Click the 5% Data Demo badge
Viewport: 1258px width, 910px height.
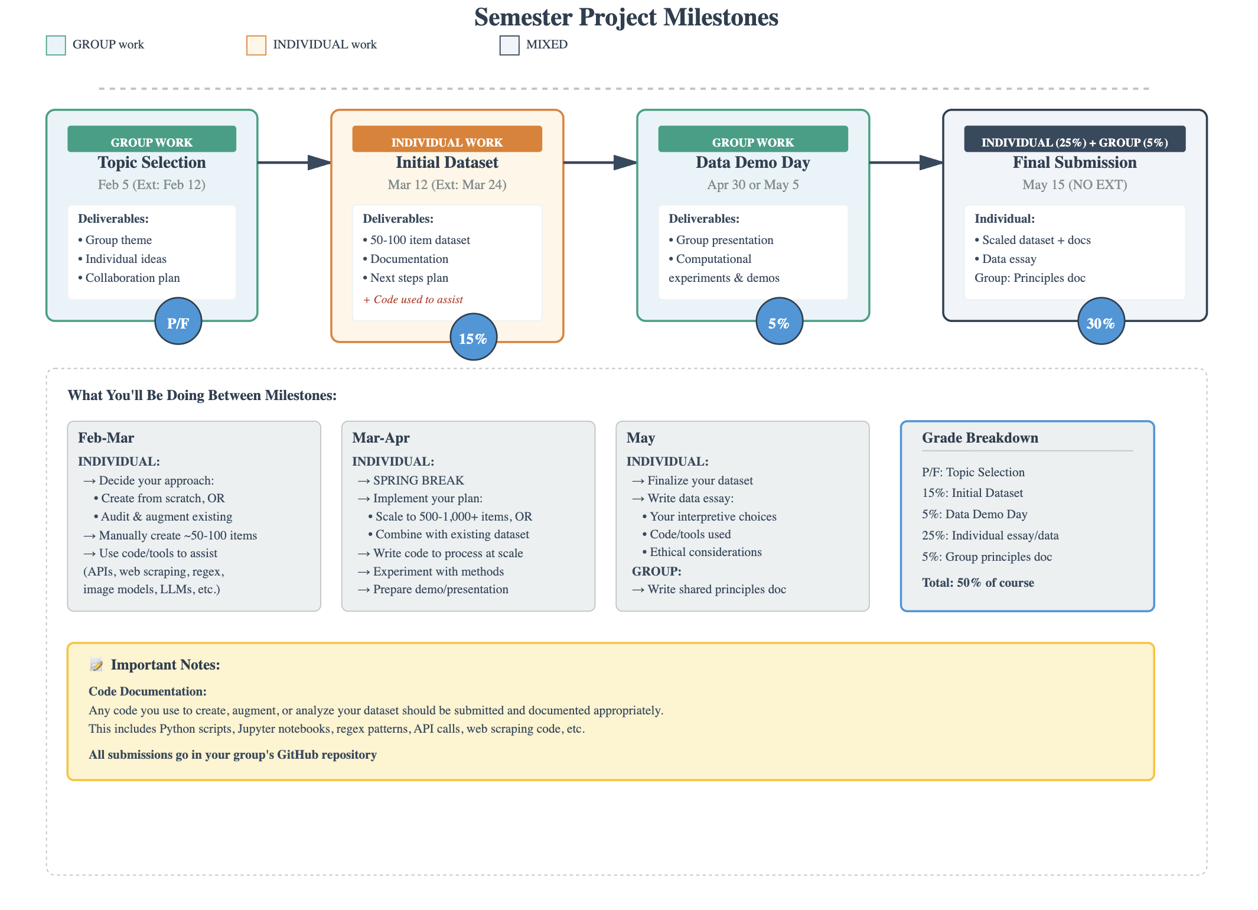click(779, 321)
